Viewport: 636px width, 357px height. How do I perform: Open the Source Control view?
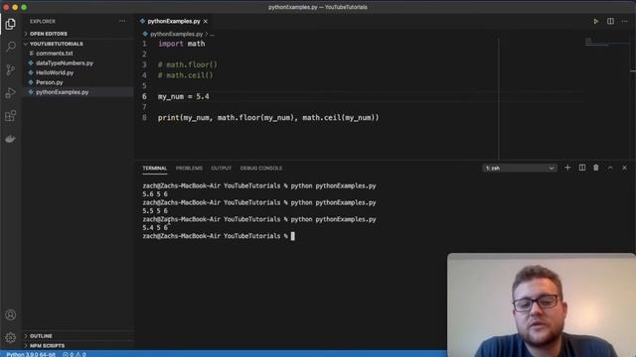pyautogui.click(x=11, y=69)
